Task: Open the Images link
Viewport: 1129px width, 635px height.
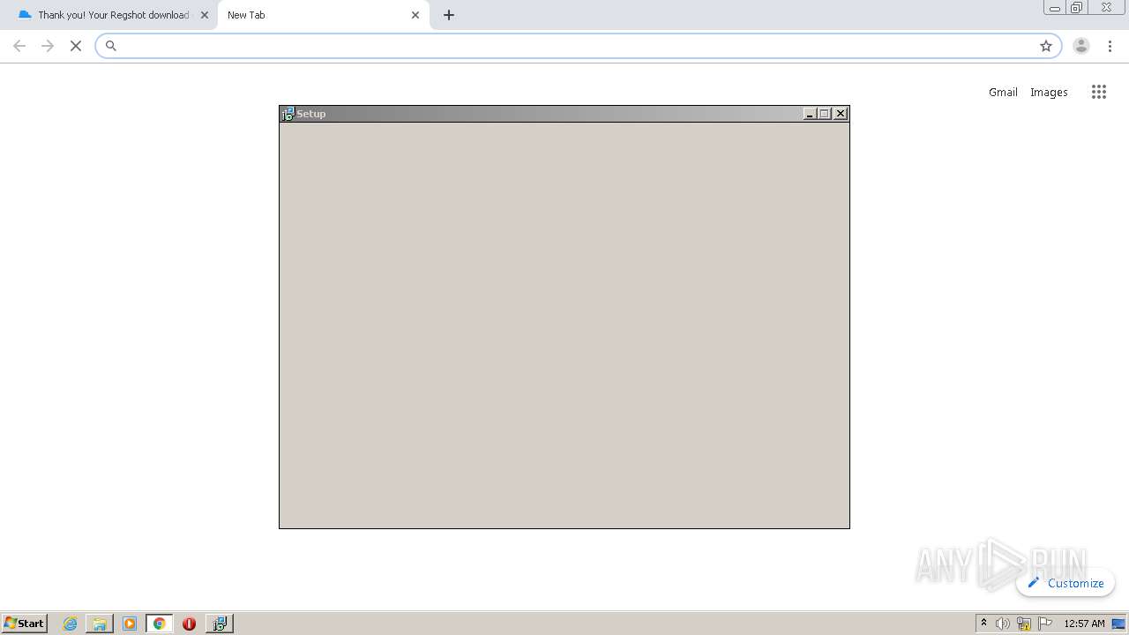Action: 1049,92
